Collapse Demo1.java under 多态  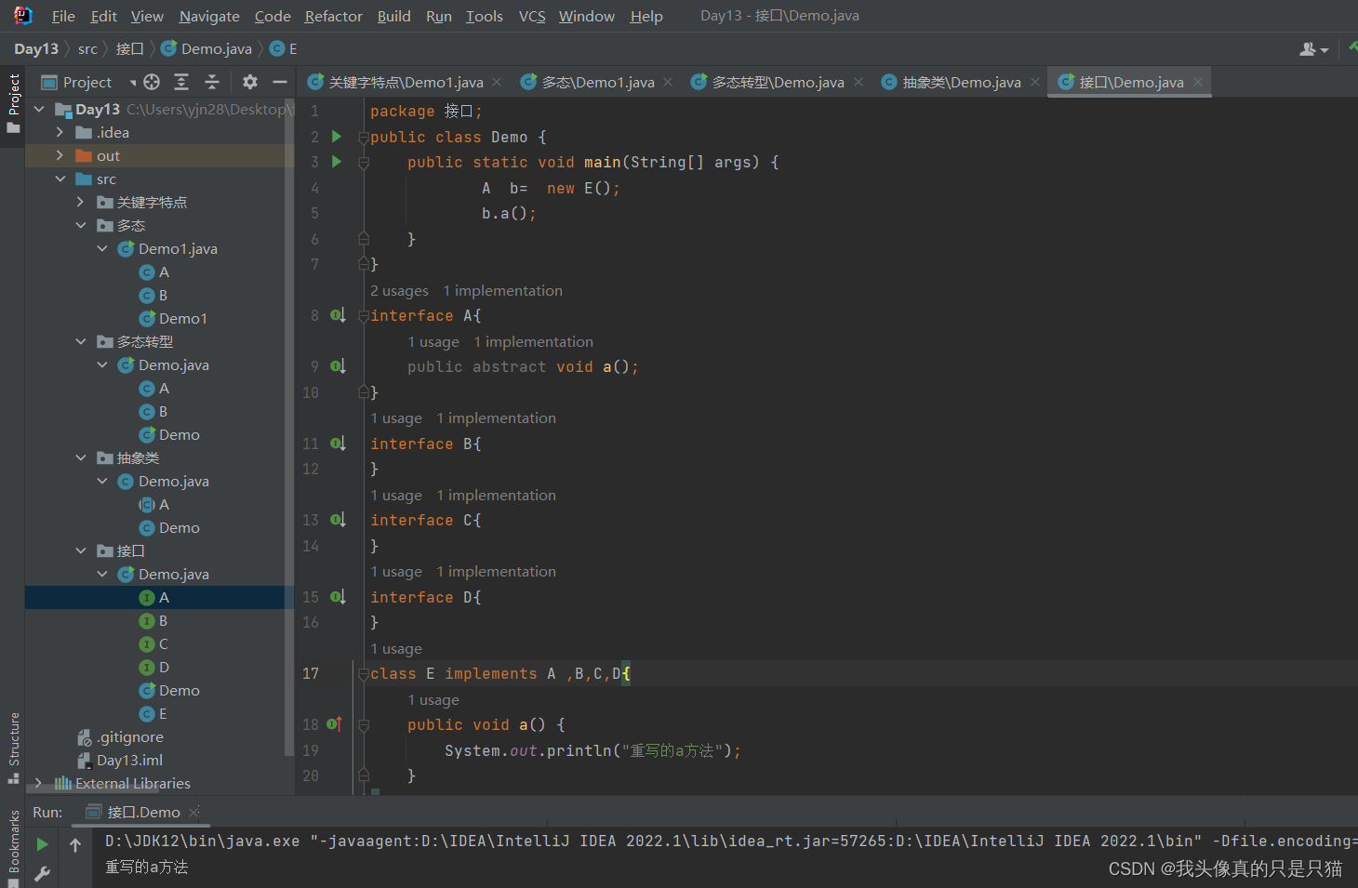(101, 248)
